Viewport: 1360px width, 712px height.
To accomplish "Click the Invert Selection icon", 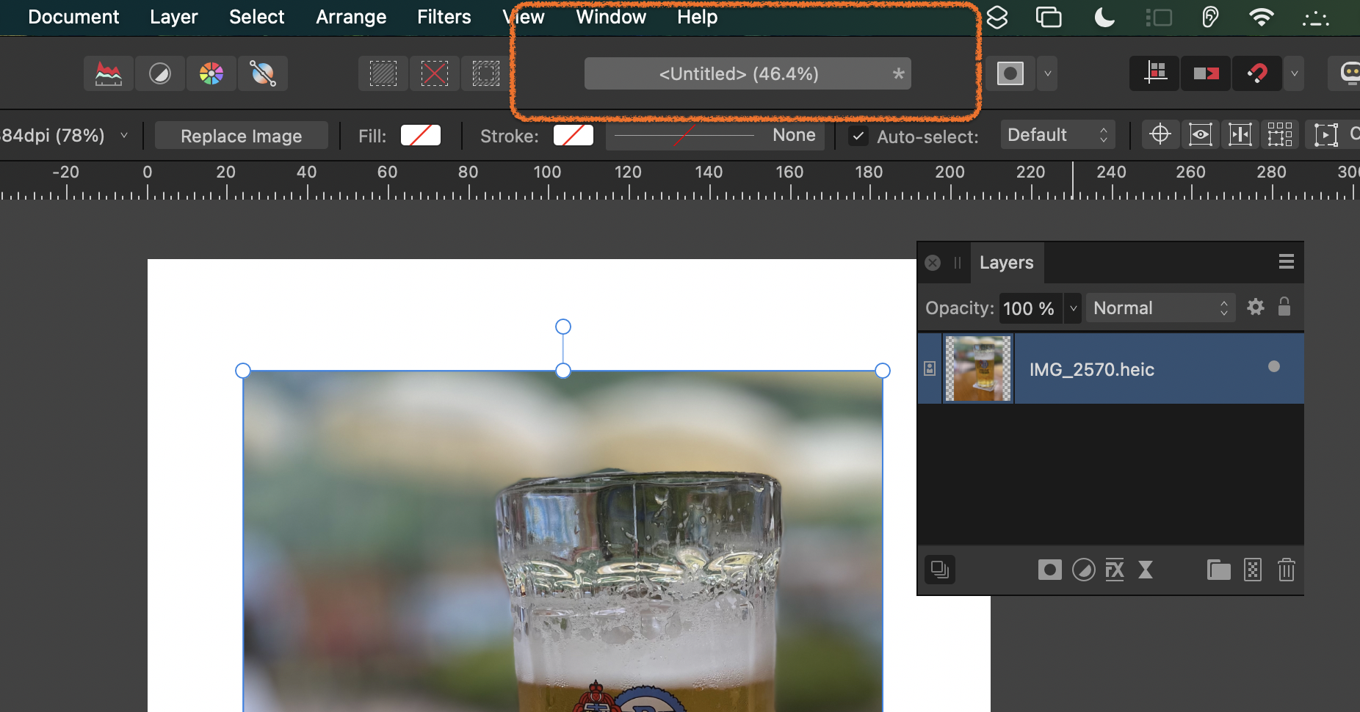I will (485, 73).
